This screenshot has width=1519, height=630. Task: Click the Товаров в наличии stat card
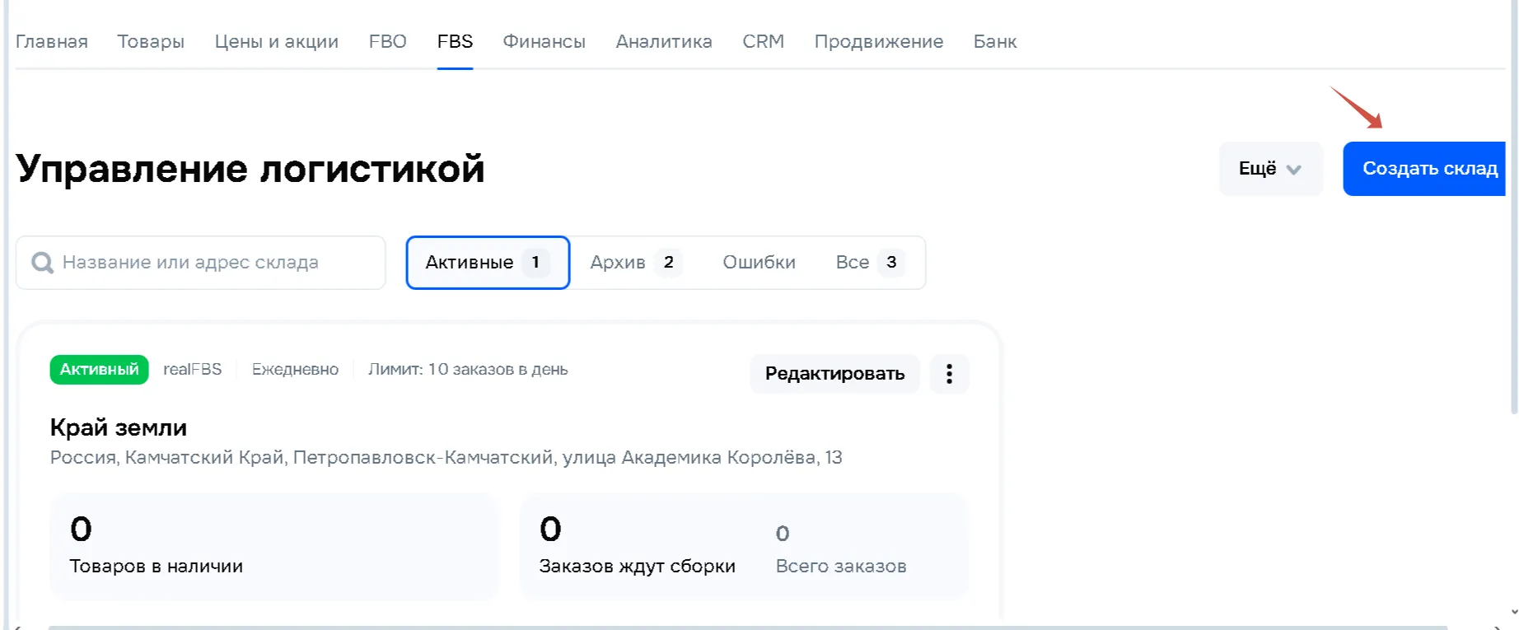(x=274, y=546)
